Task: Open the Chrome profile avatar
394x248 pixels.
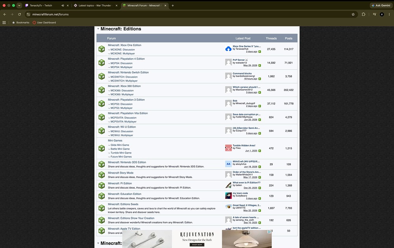Action: click(382, 14)
